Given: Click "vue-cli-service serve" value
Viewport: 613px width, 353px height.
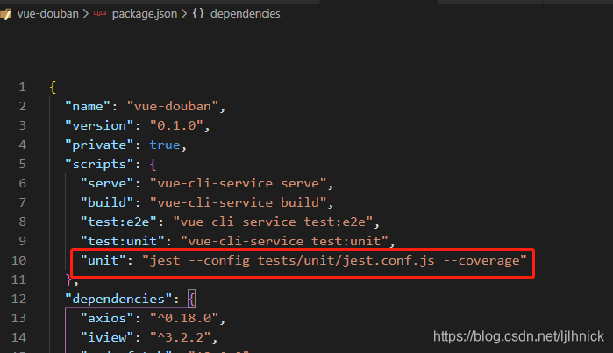Looking at the screenshot, I should pyautogui.click(x=238, y=184).
